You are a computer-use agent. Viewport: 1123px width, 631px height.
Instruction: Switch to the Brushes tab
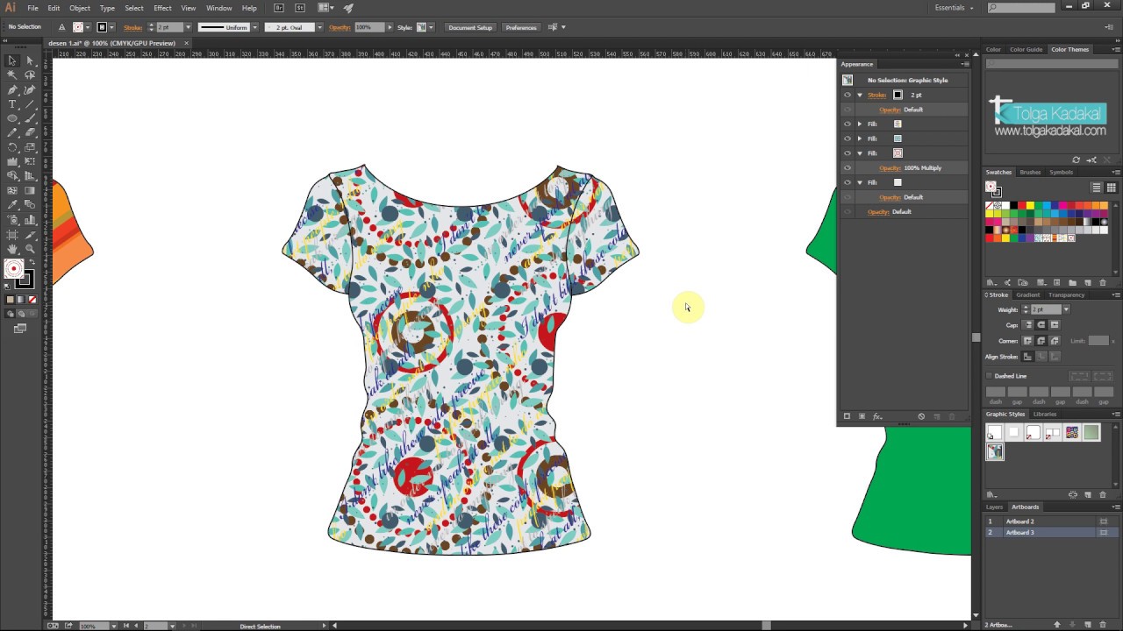(x=1030, y=172)
